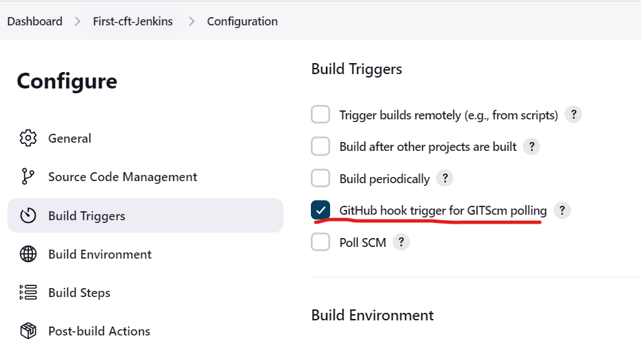This screenshot has width=641, height=343.
Task: Click the Build Triggers clock icon
Action: point(28,215)
